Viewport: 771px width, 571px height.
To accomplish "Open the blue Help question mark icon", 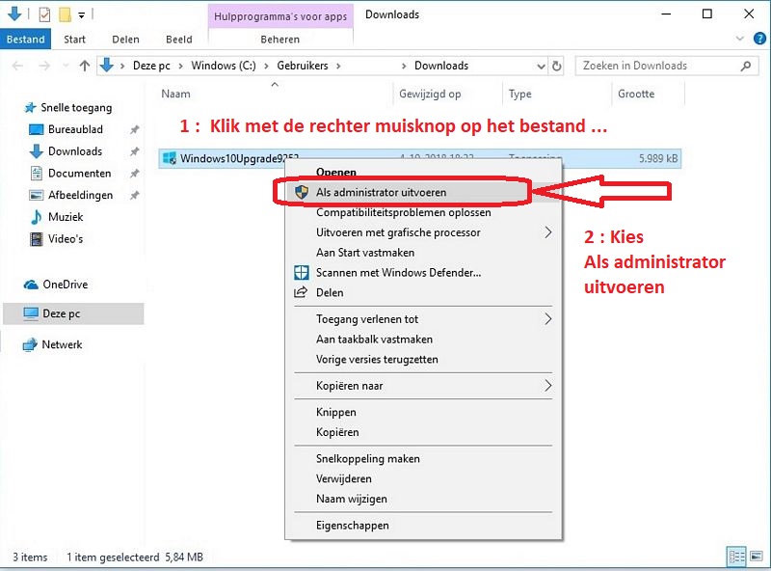I will click(758, 40).
